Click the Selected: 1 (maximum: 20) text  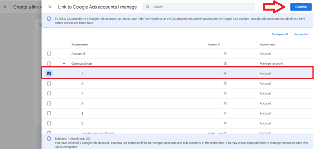[x=73, y=138]
